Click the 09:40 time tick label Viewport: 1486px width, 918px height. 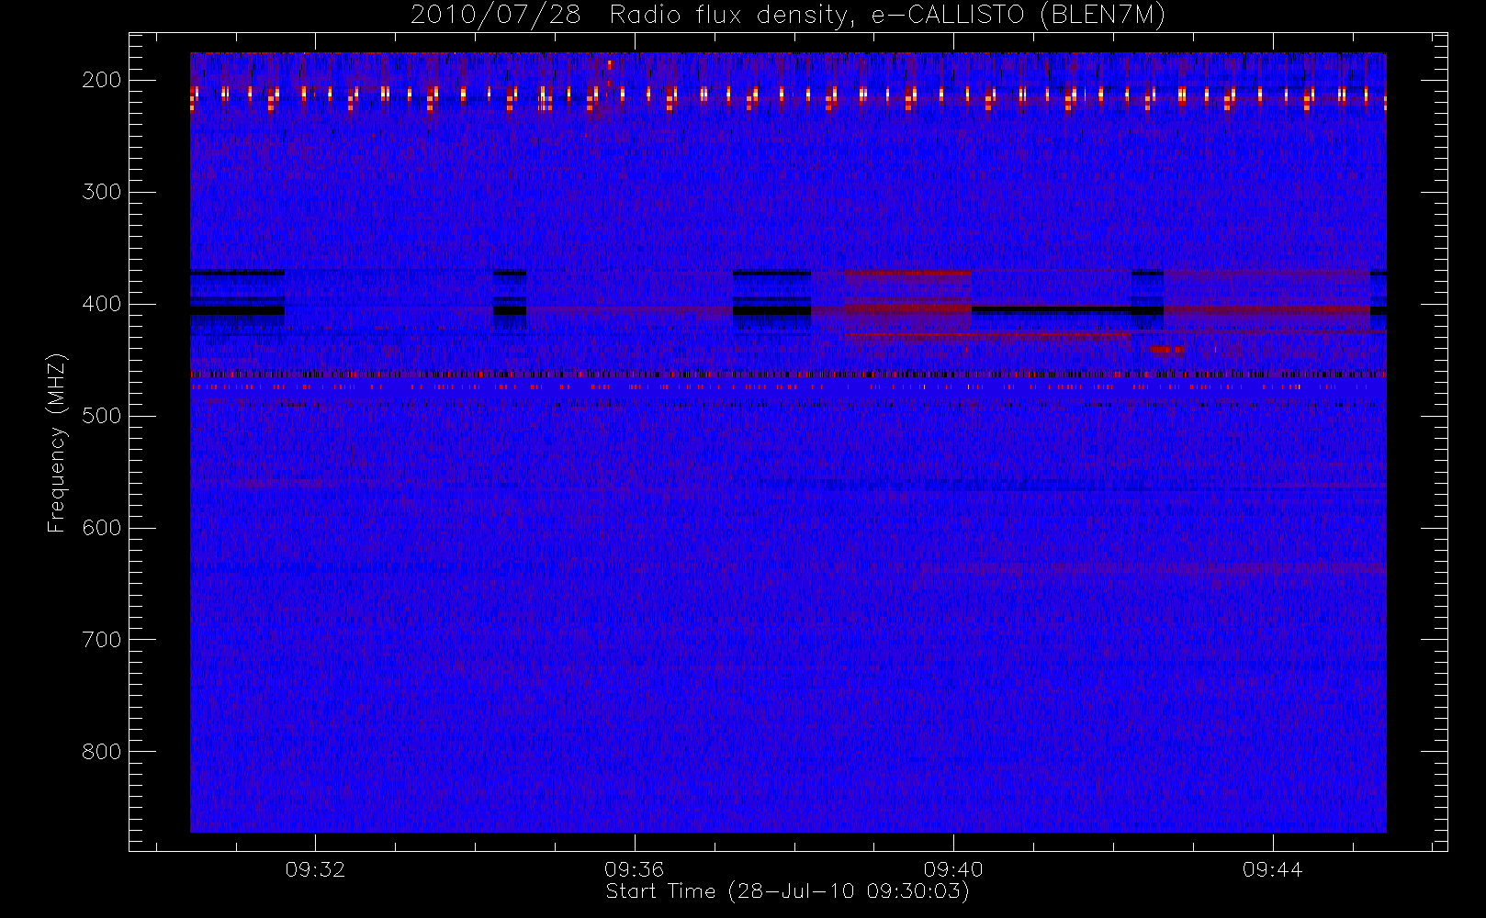coord(953,869)
